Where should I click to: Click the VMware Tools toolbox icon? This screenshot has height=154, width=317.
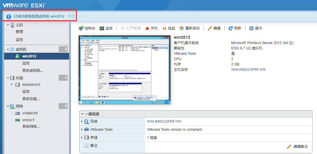click(x=86, y=130)
